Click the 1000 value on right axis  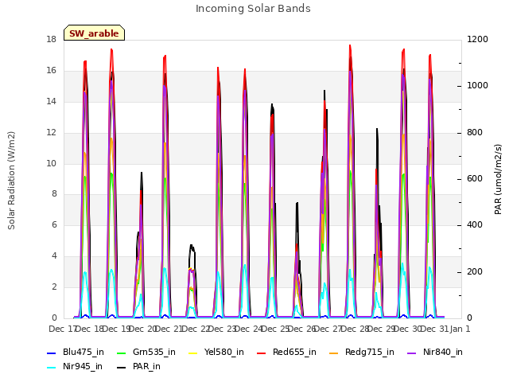(477, 85)
